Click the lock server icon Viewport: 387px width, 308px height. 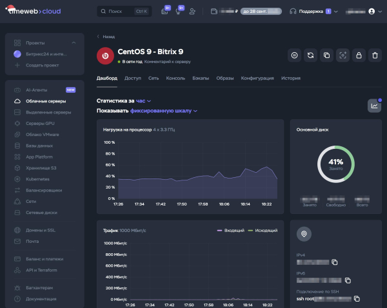pos(359,56)
